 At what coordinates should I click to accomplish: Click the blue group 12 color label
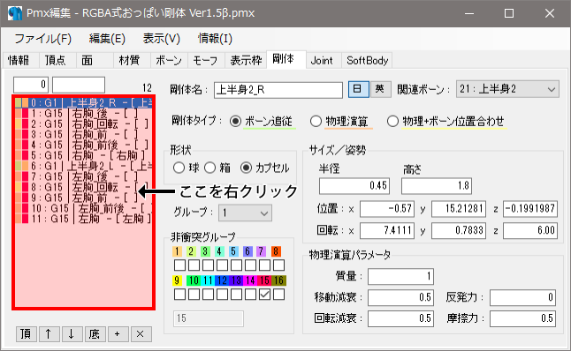[x=222, y=280]
